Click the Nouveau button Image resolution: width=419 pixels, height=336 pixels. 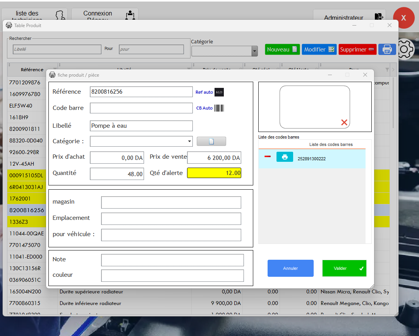(282, 50)
